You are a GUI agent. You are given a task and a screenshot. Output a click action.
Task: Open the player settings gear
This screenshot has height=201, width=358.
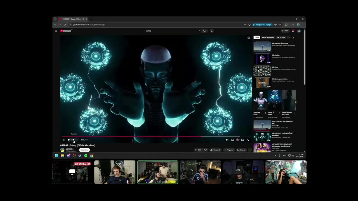coord(237,140)
